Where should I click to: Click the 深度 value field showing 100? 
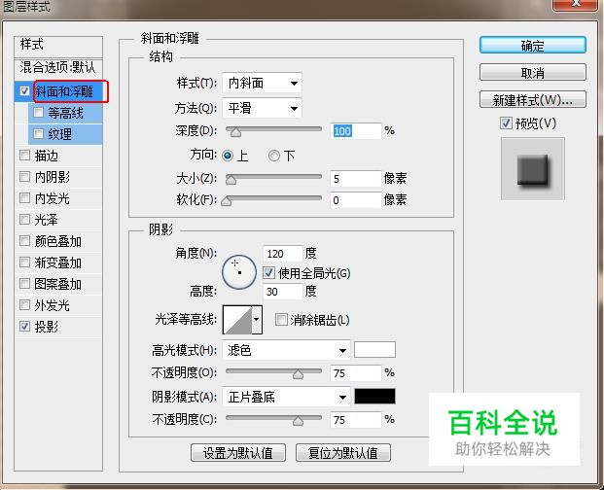coord(356,131)
